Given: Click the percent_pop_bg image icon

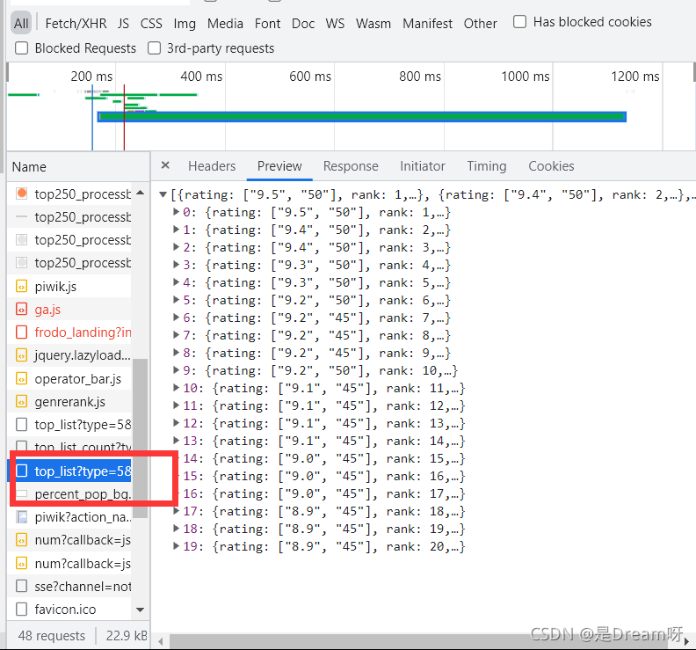Looking at the screenshot, I should [x=21, y=493].
